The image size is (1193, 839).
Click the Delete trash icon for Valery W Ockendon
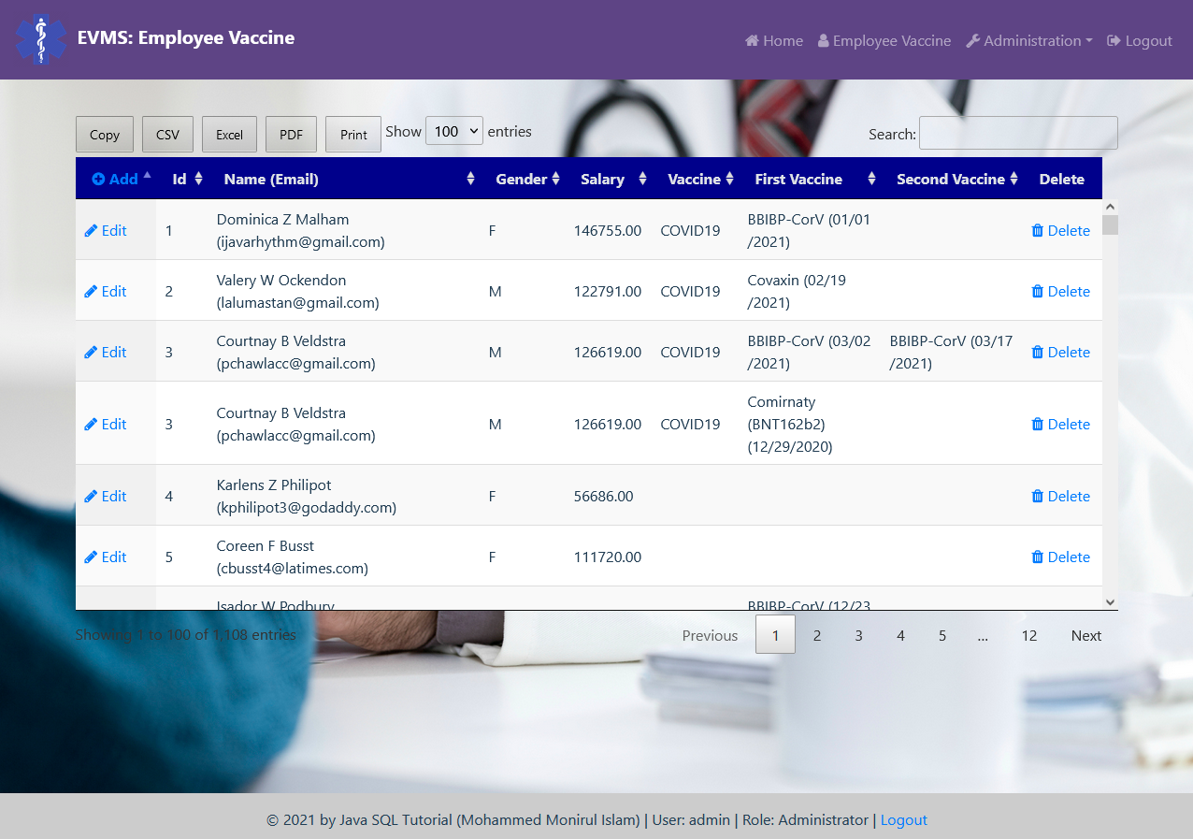(1038, 291)
